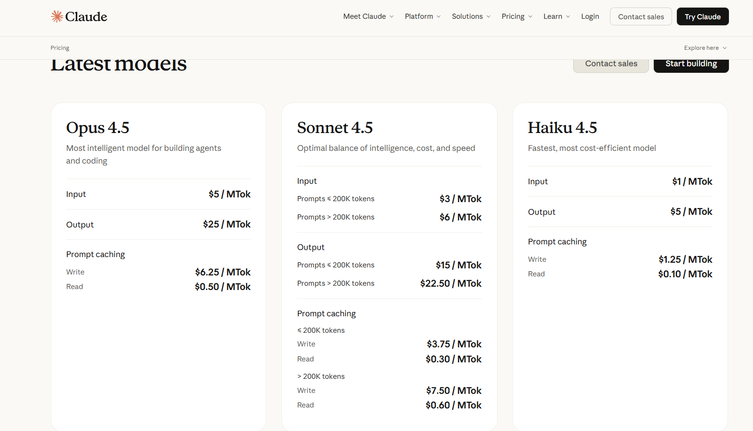Screen dimensions: 753x431
Task: Click the Contact sales header button
Action: tap(641, 16)
